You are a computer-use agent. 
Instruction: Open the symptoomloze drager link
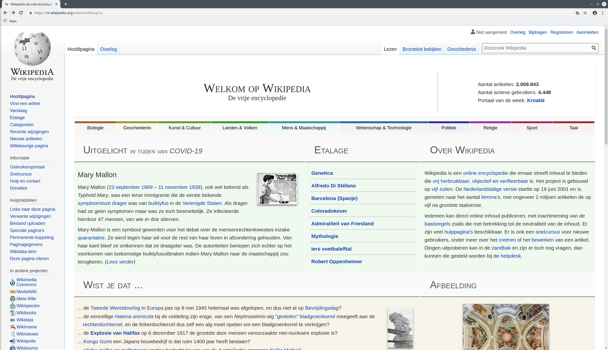click(x=102, y=203)
